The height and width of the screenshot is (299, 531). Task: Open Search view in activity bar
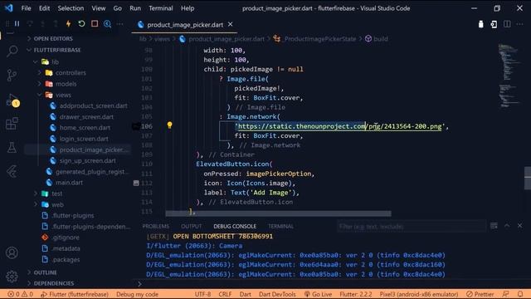(12, 51)
